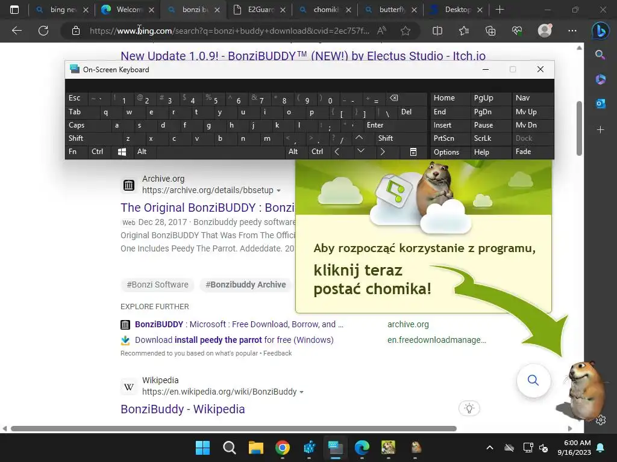
Task: Expand the archive.org URL dropdown arrow
Action: [278, 191]
